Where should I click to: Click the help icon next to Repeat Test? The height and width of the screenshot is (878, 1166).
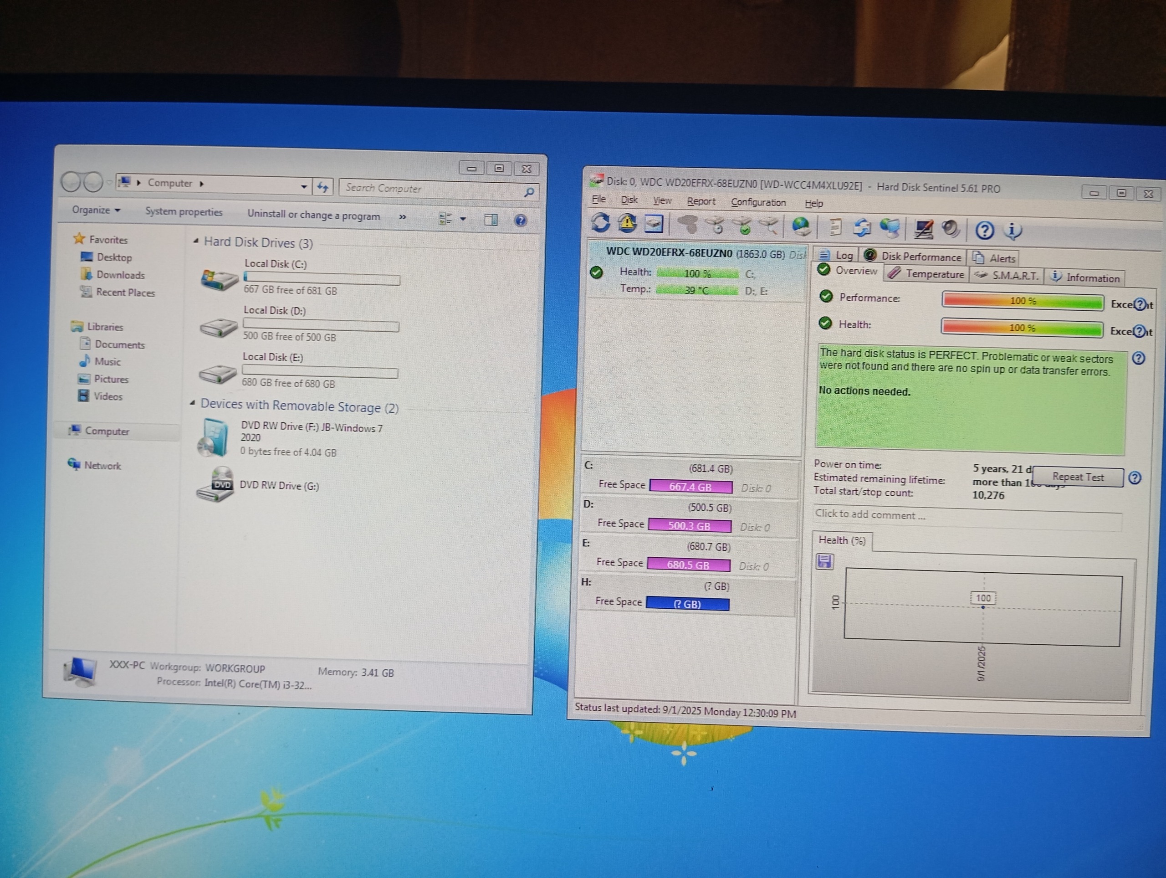[x=1135, y=478]
